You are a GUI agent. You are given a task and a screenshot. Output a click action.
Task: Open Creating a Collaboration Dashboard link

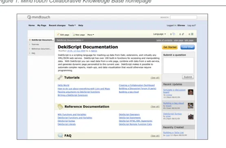pos(137,85)
